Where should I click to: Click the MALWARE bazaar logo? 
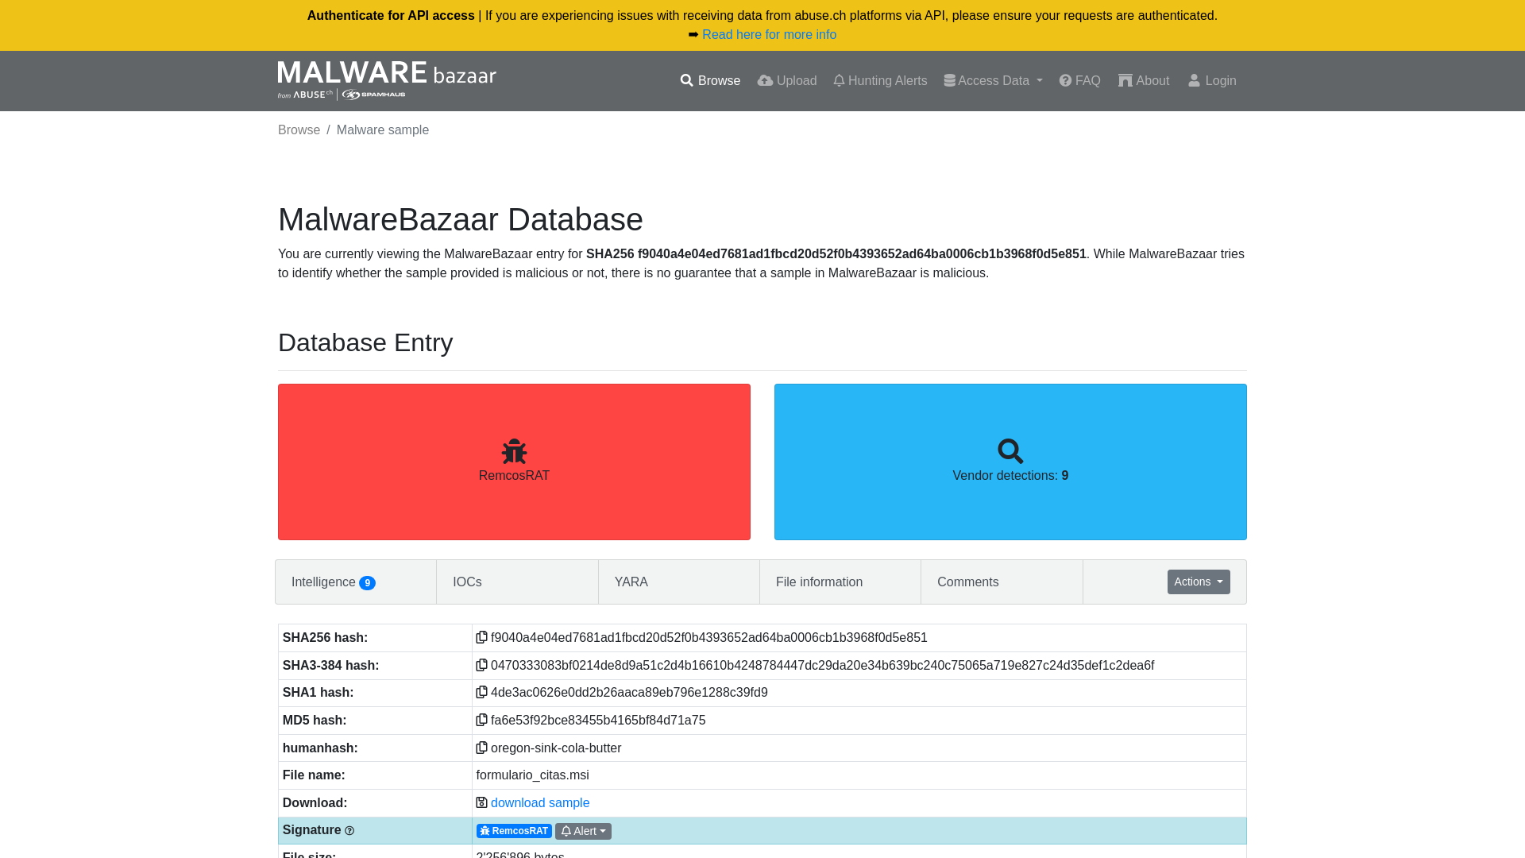[x=387, y=79]
